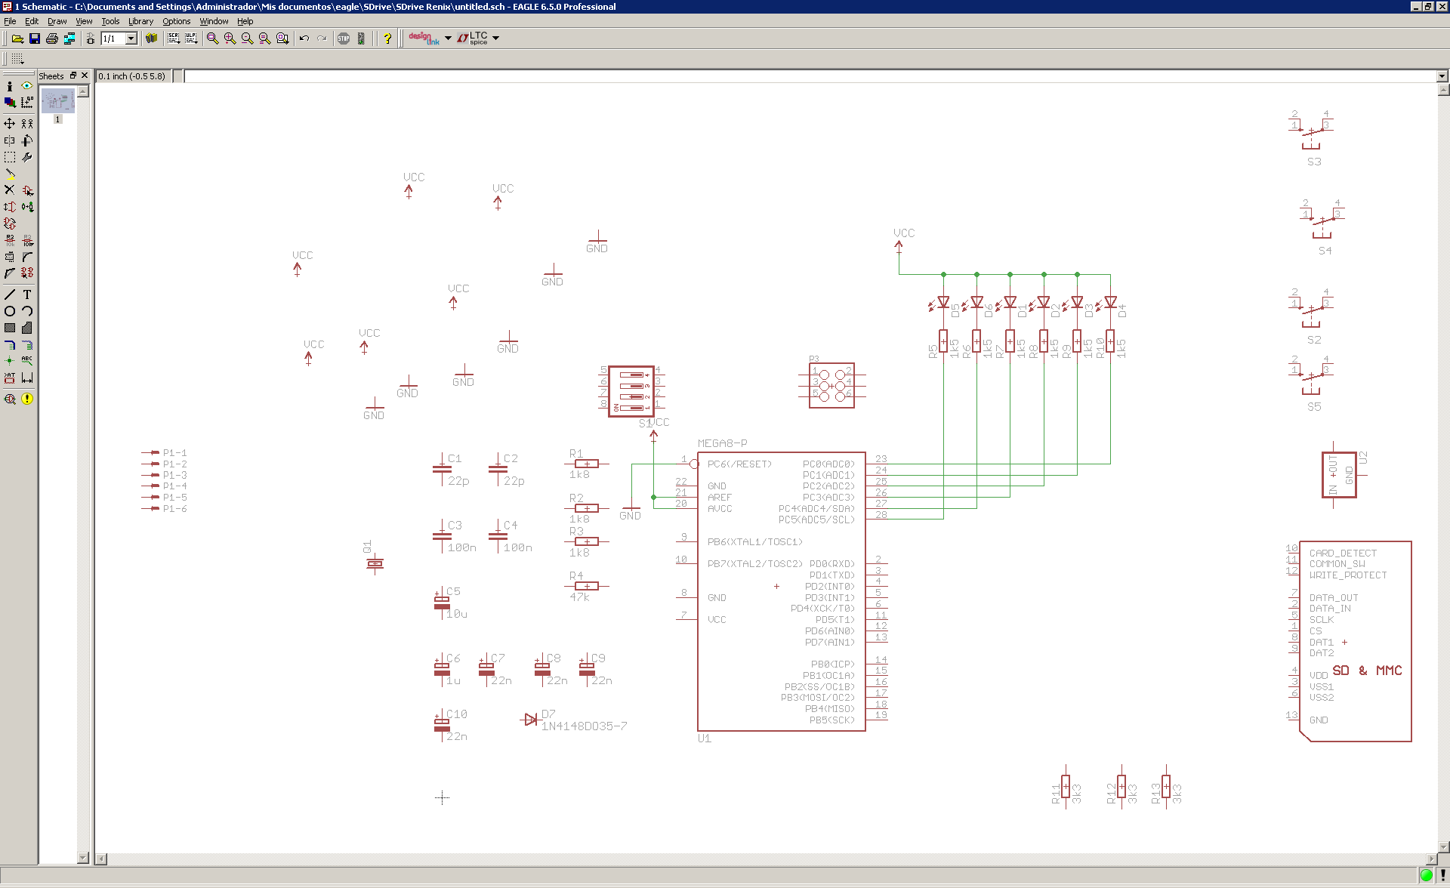
Task: Choose the Junction tool (green dot)
Action: coord(9,360)
